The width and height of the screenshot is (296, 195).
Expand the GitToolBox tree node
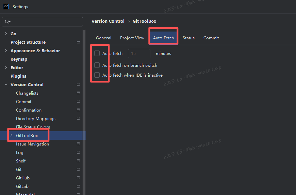[12, 135]
